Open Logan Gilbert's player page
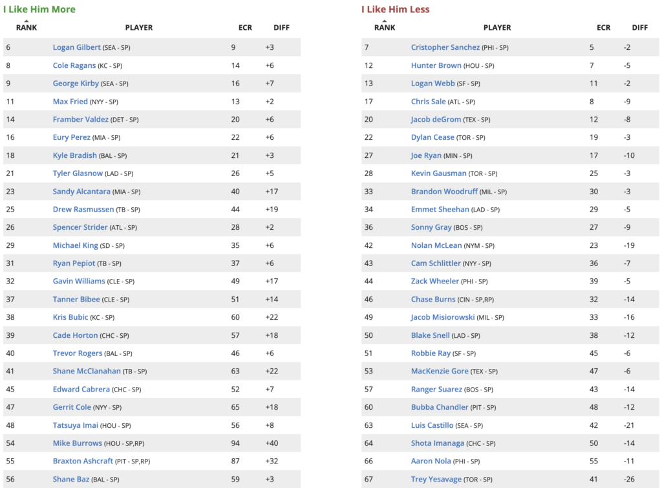662x488 pixels. [x=77, y=48]
